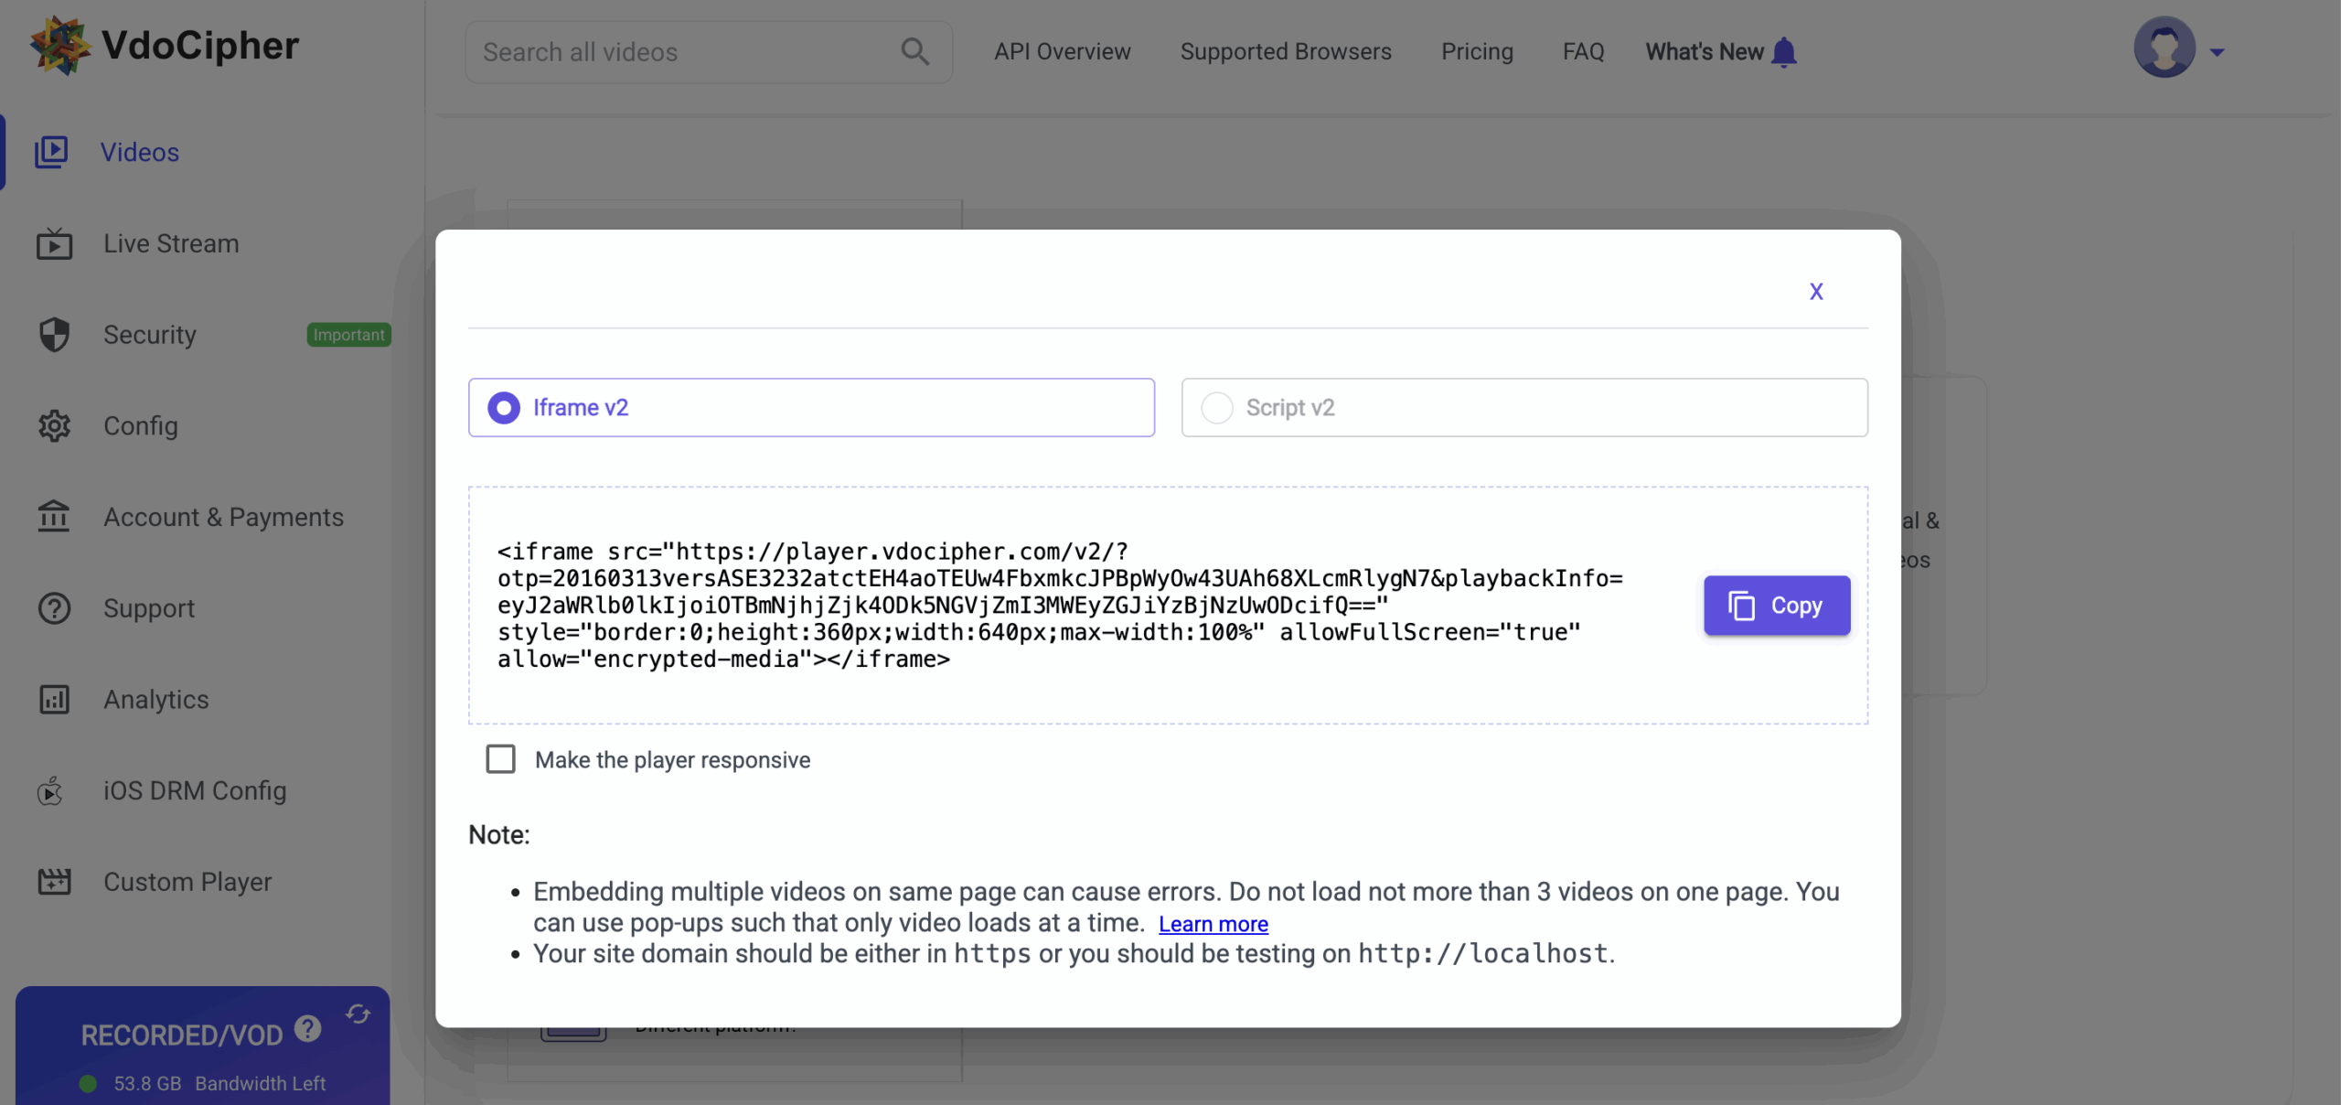The height and width of the screenshot is (1105, 2341).
Task: Click the iOS DRM Config apple icon
Action: point(50,790)
